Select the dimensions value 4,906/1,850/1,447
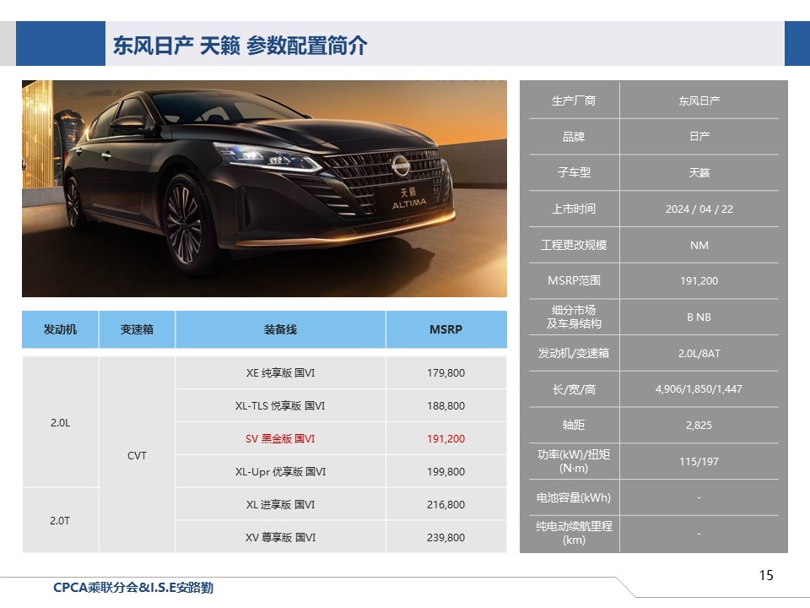The height and width of the screenshot is (608, 810). pyautogui.click(x=699, y=388)
